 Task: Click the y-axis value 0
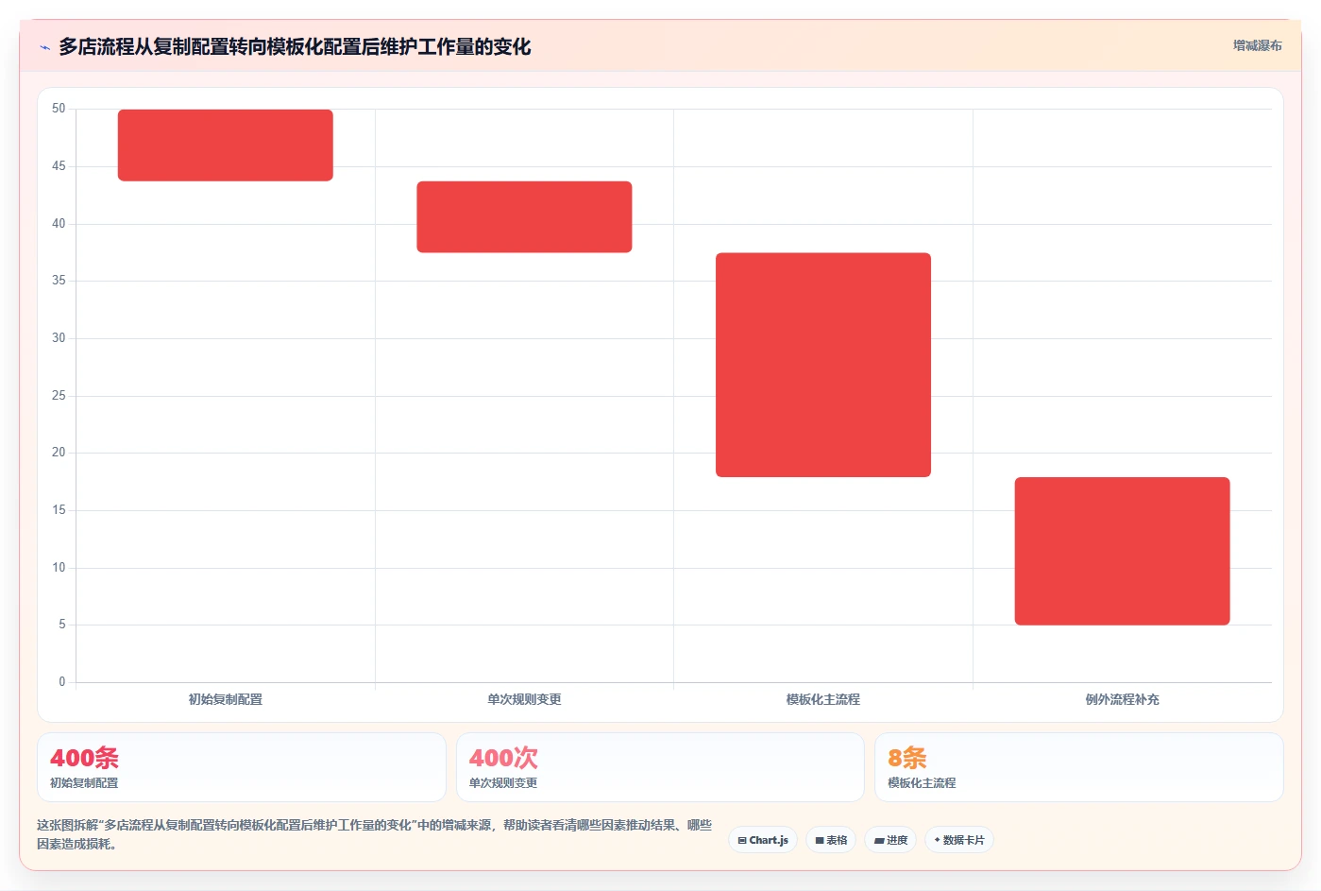pyautogui.click(x=62, y=681)
